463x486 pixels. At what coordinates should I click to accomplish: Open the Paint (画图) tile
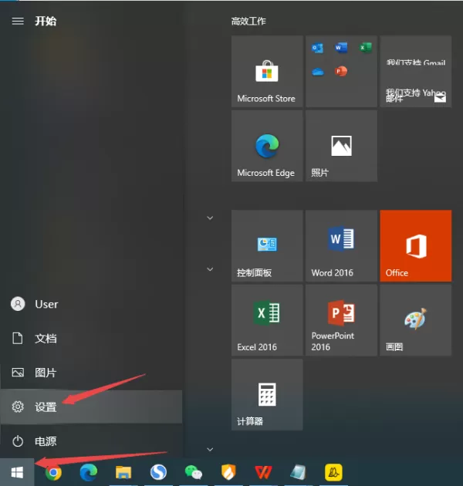(x=416, y=320)
